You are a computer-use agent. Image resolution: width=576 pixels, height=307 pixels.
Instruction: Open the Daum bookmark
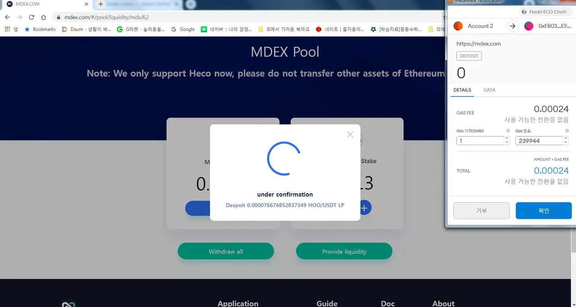tap(86, 29)
